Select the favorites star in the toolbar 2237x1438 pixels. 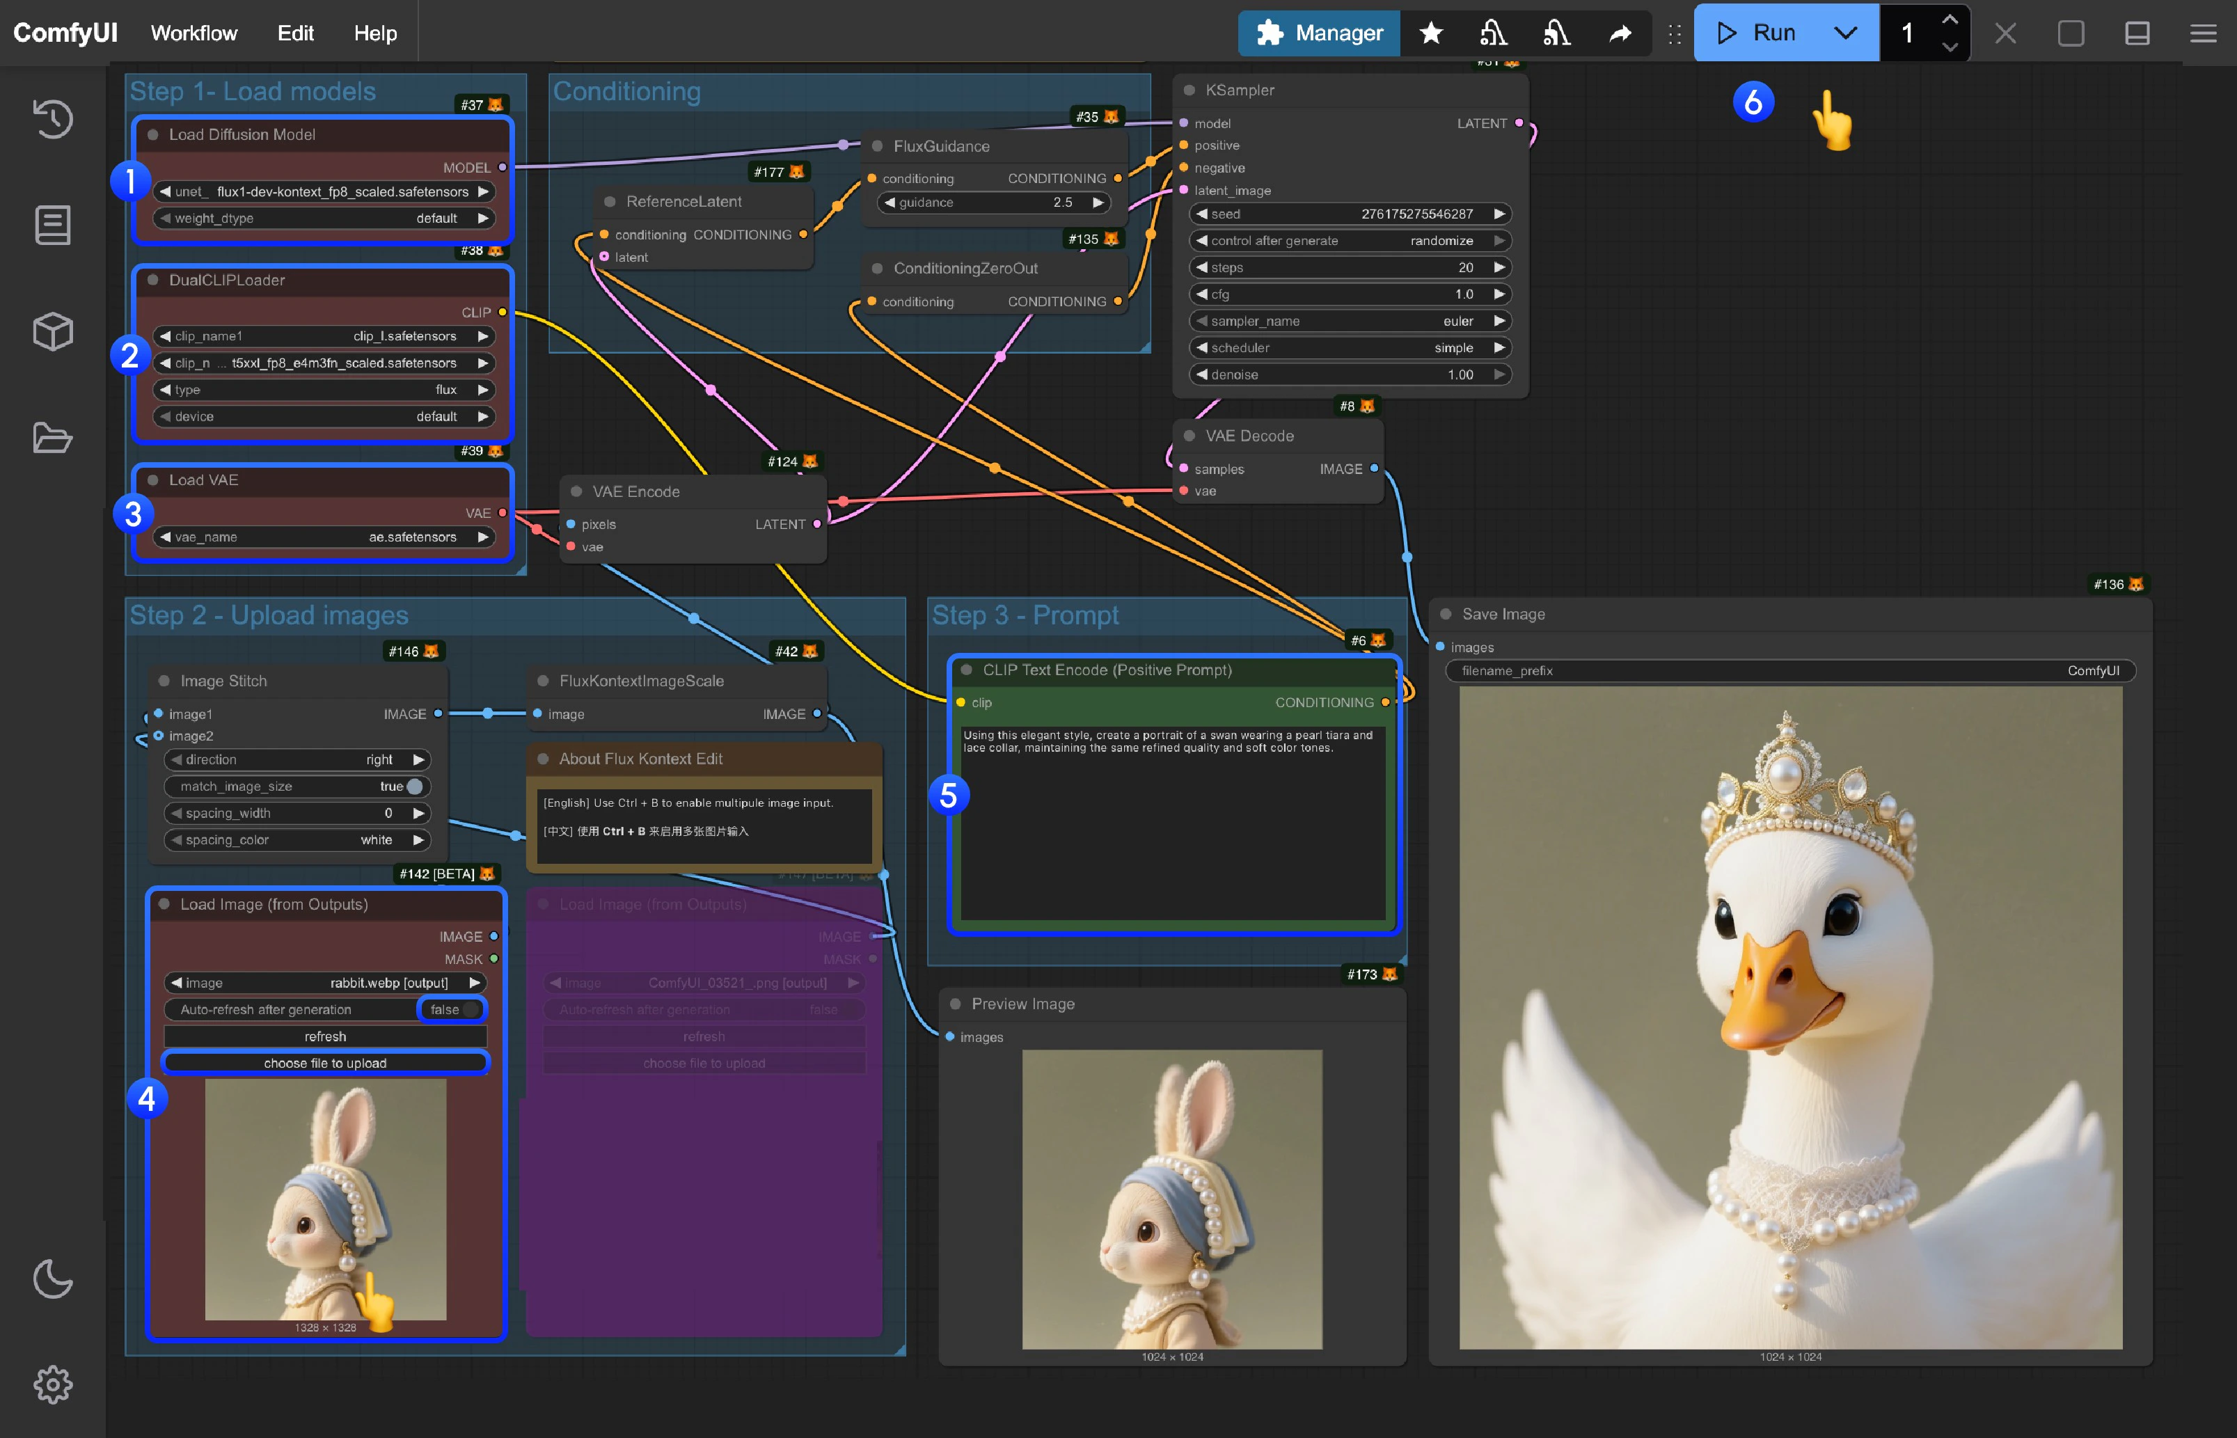(1430, 33)
